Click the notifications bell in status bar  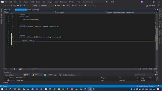coord(158,86)
